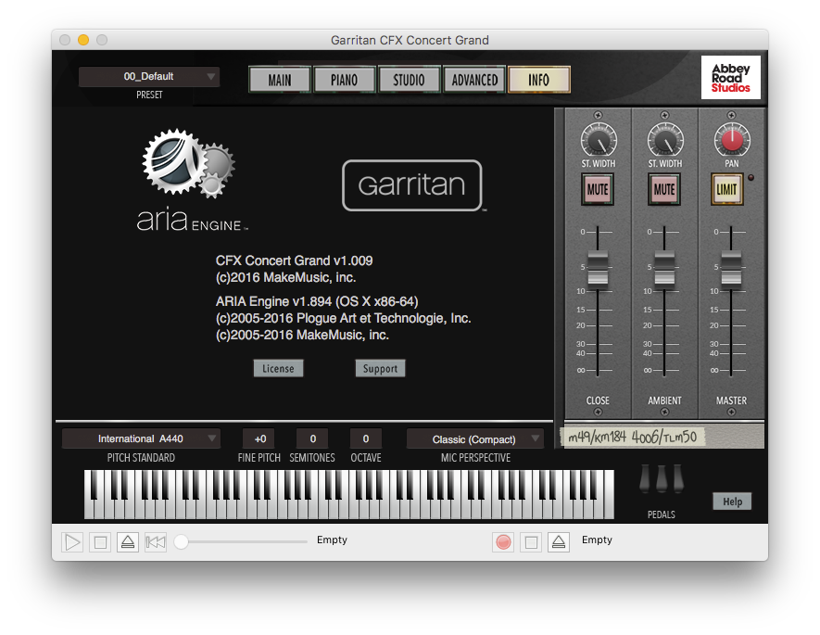This screenshot has height=635, width=820.
Task: Click the "CFX Concert Grand v1.009" text
Action: [x=295, y=260]
